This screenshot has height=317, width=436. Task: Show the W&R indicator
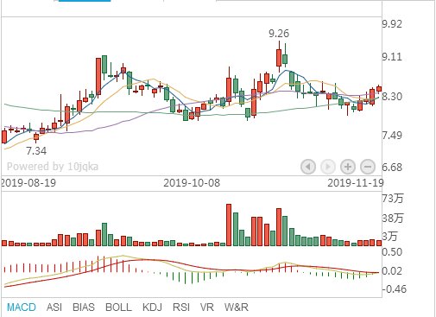coord(237,307)
